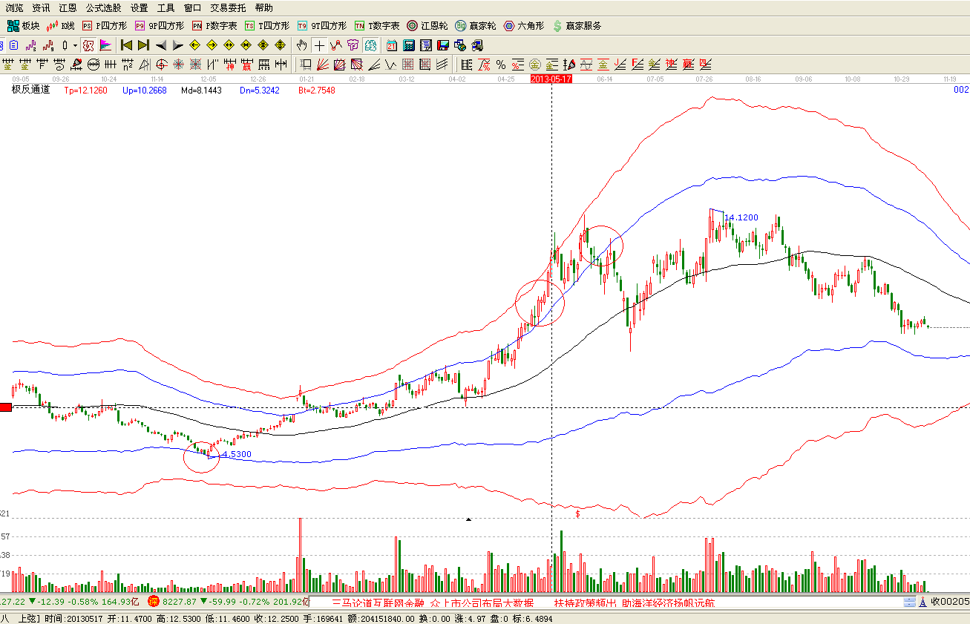This screenshot has height=624, width=970.
Task: Open the calendar icon showing 21
Action: [x=391, y=45]
